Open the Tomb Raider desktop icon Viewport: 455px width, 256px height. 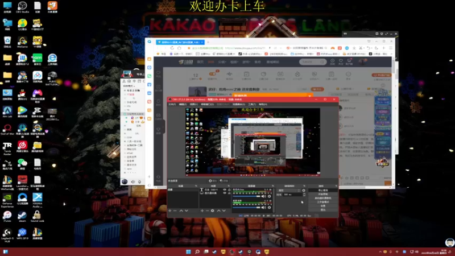(x=7, y=148)
